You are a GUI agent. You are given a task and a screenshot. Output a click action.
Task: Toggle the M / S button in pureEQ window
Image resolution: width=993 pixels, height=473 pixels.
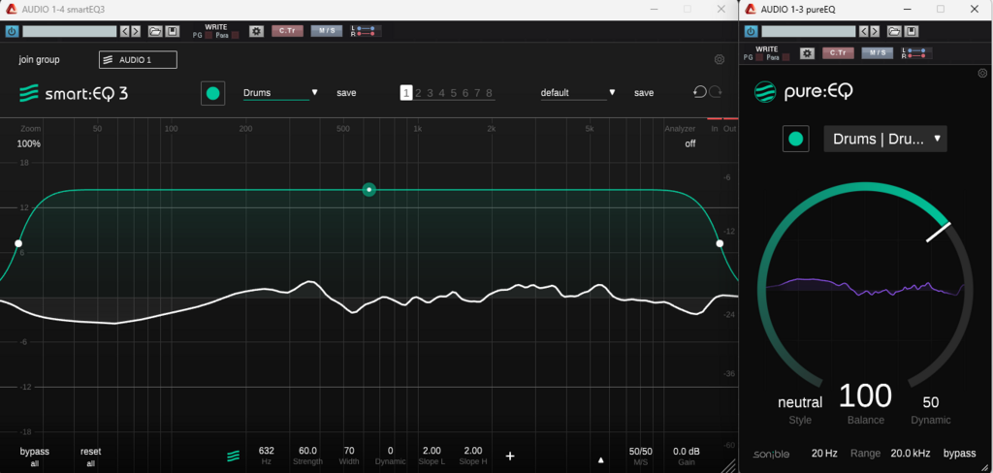(877, 52)
